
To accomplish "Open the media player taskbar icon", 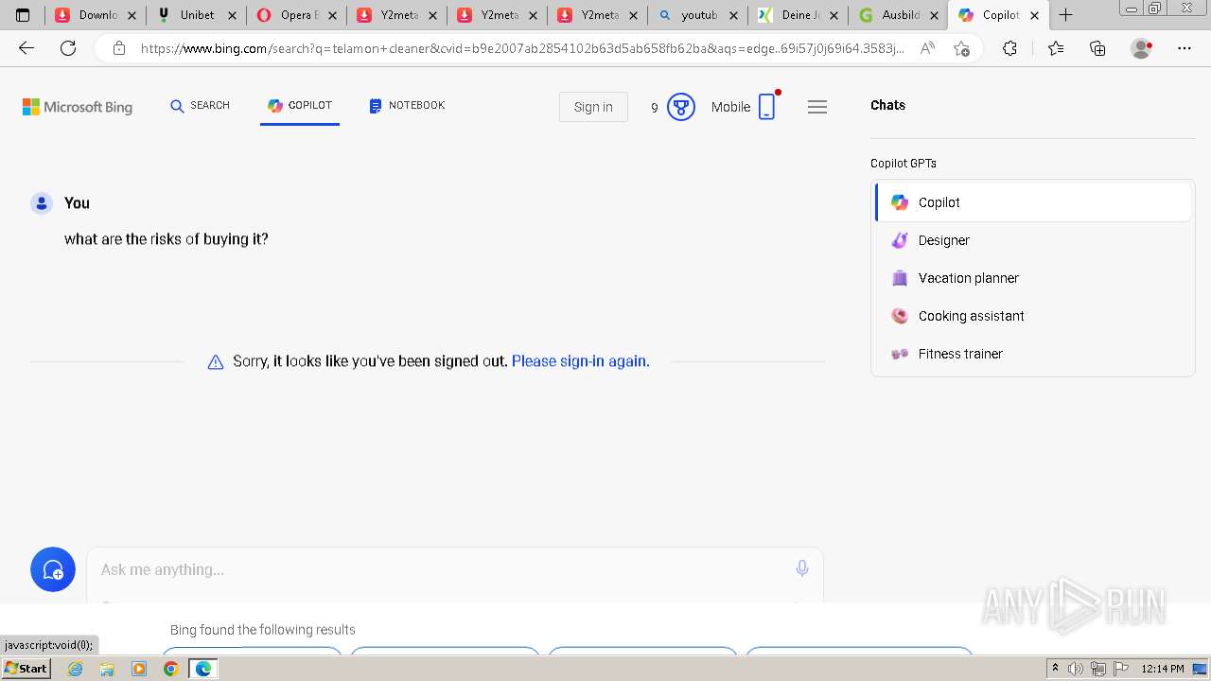I will 139,669.
